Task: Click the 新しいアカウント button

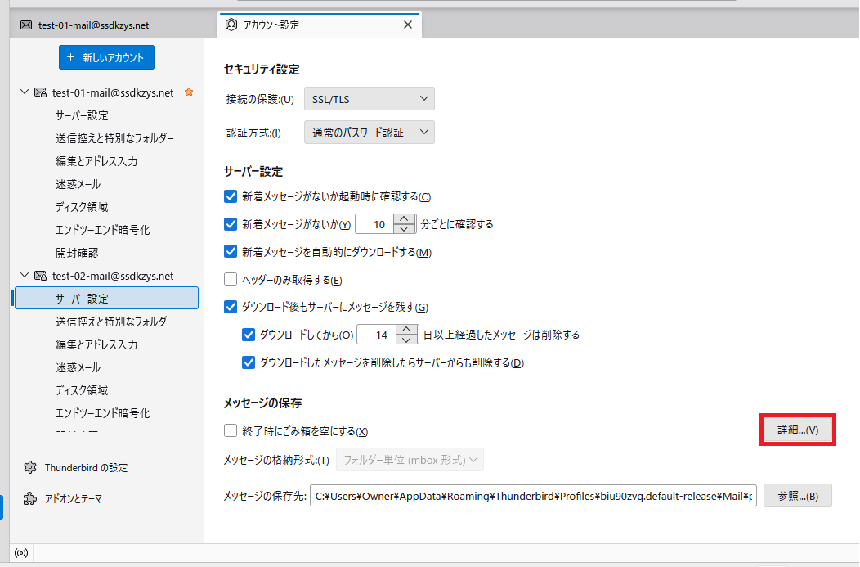Action: (106, 57)
